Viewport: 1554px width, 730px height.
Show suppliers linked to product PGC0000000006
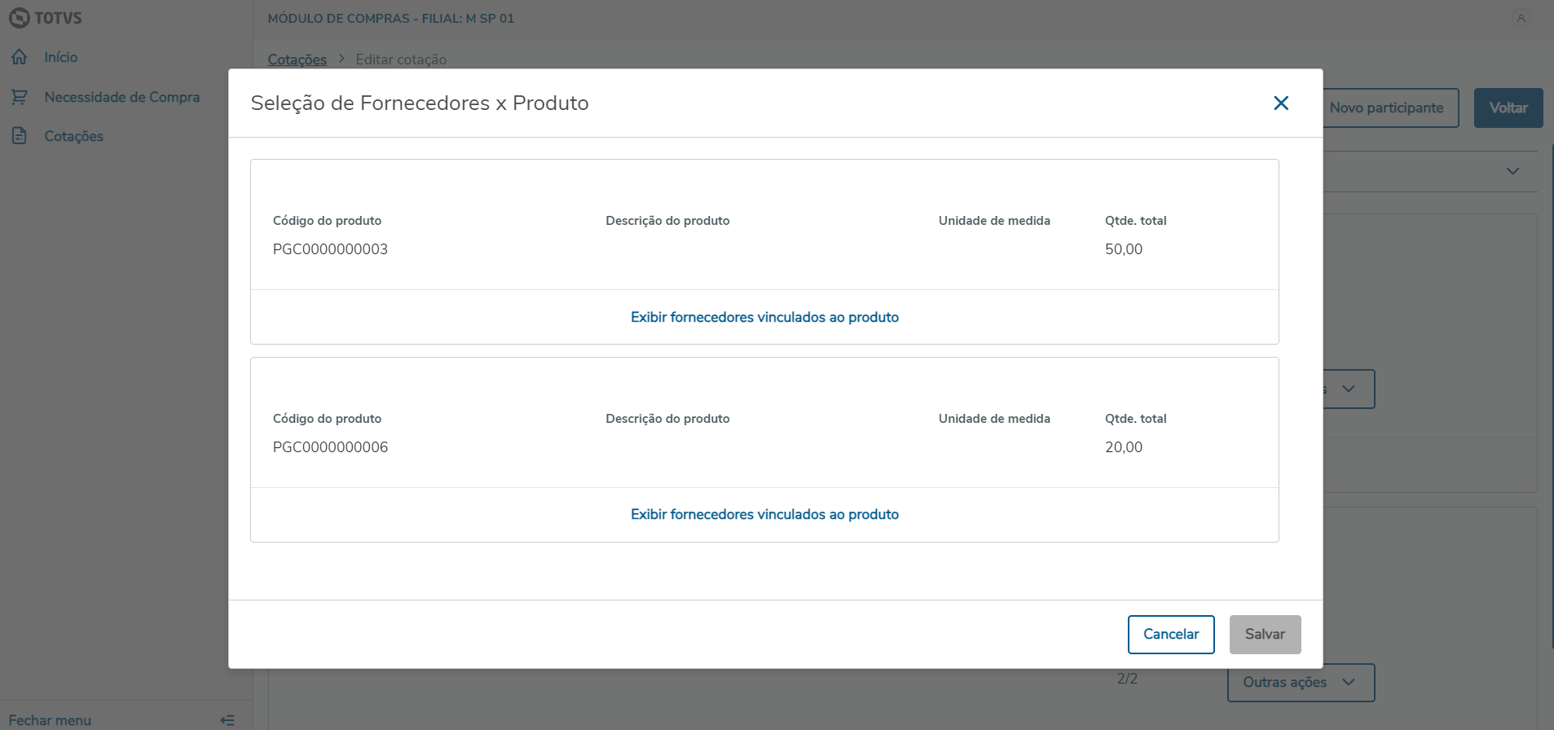click(x=764, y=514)
